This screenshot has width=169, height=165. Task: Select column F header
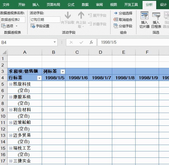pos(147,52)
